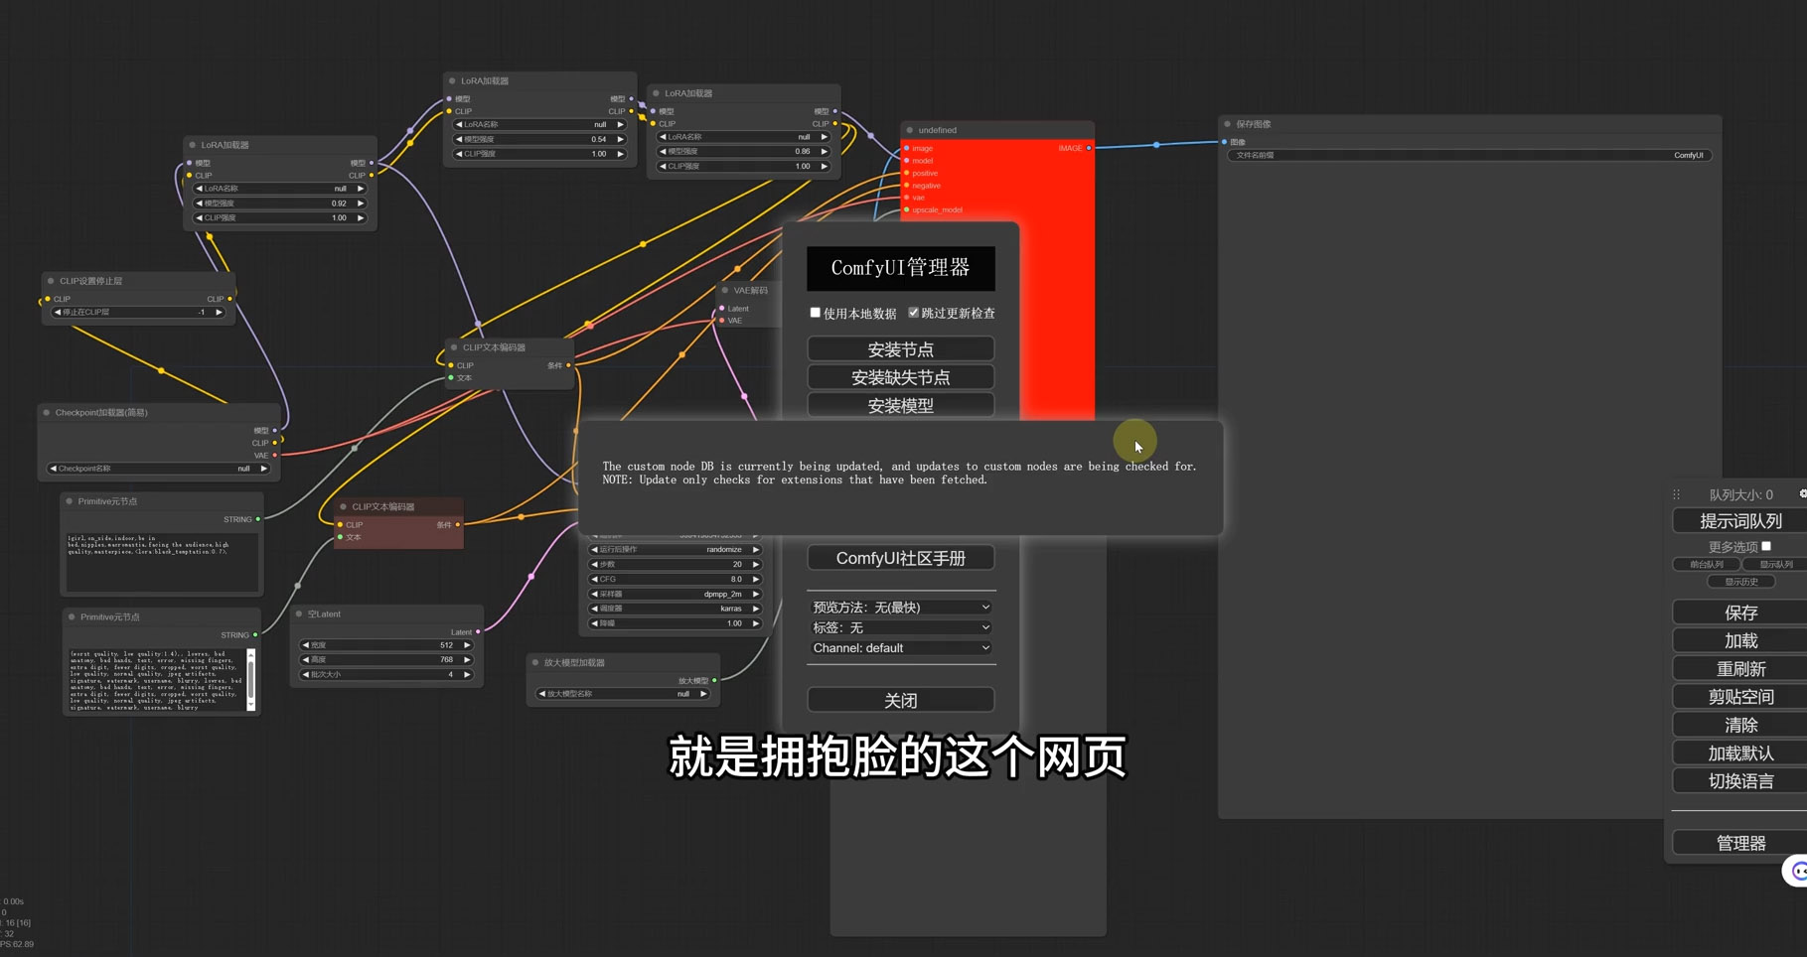Viewport: 1807px width, 957px height.
Task: Uncheck the 跳过更新检查 checkbox
Action: tap(914, 313)
